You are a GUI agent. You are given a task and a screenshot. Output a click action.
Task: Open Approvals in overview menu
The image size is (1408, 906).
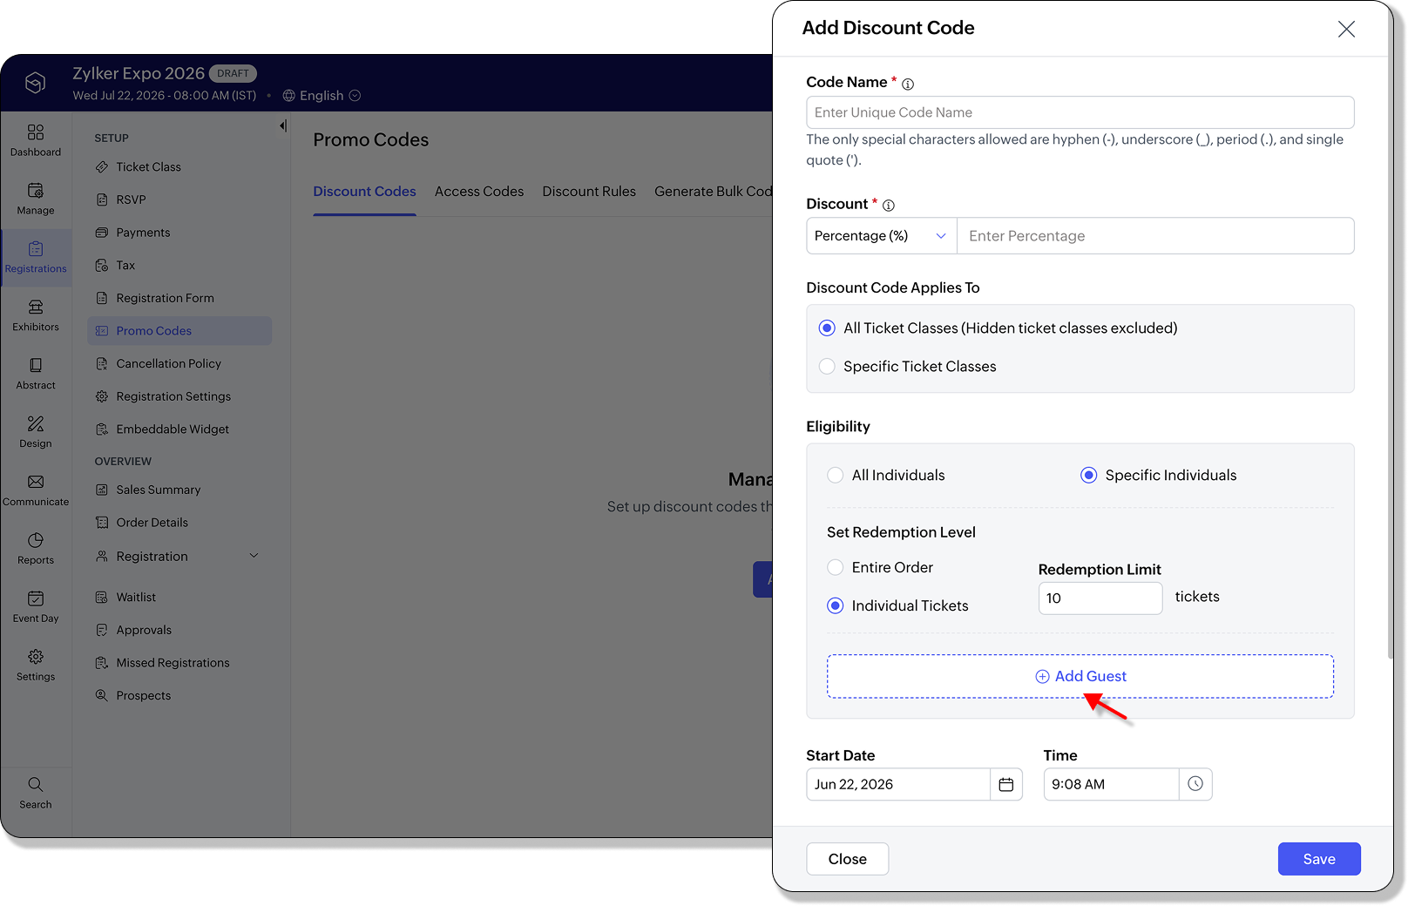(144, 630)
